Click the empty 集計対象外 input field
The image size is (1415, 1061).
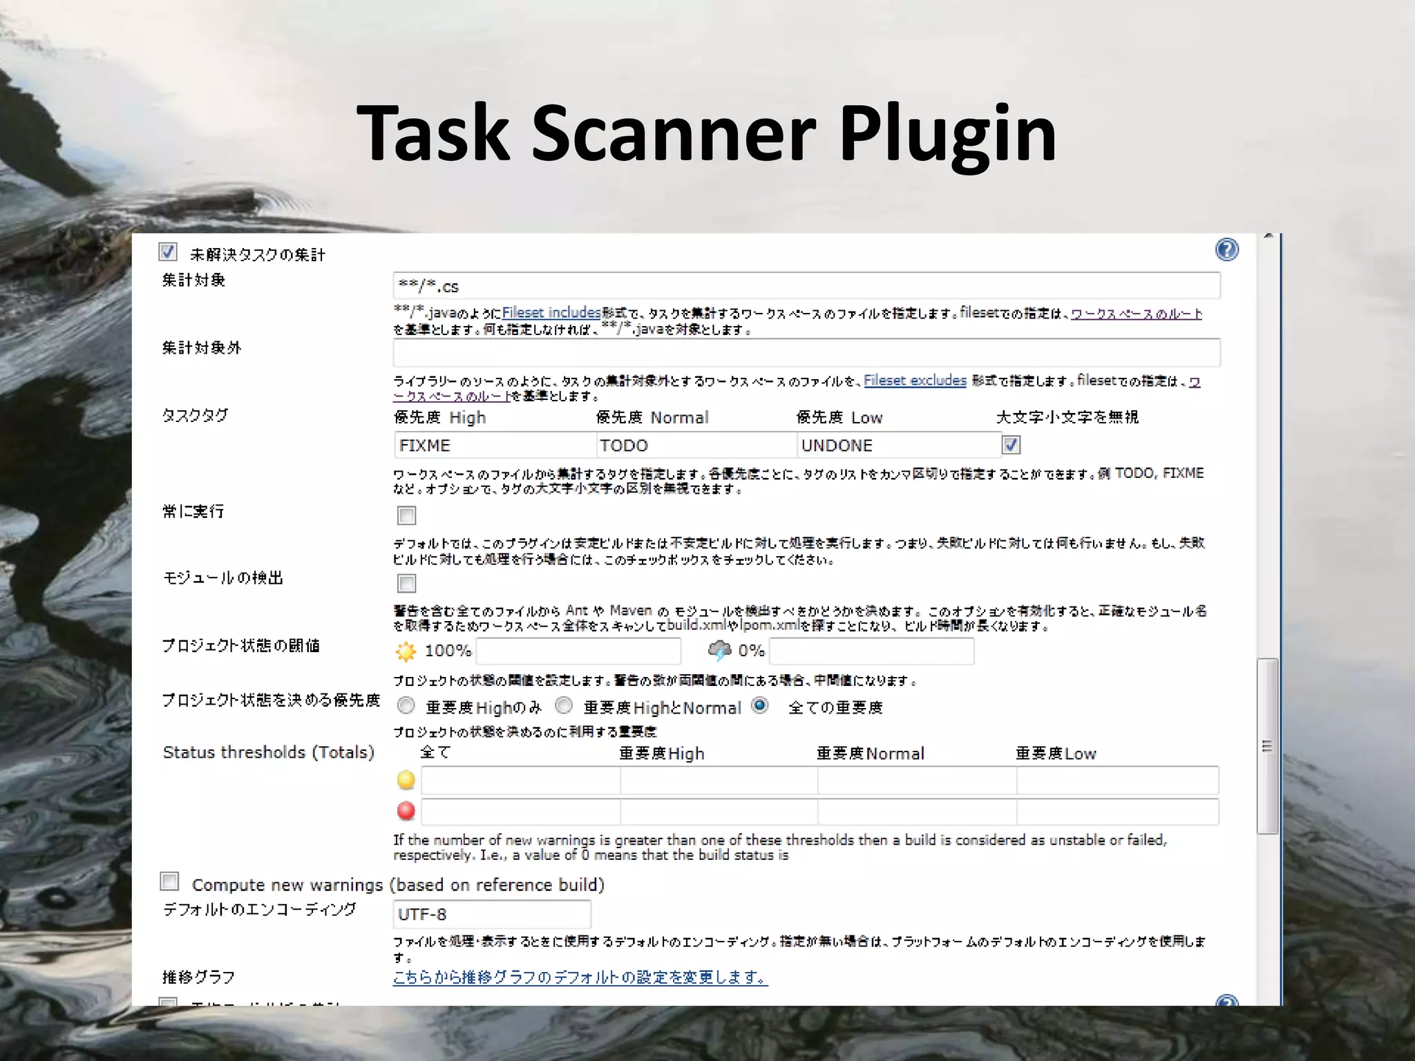[806, 353]
